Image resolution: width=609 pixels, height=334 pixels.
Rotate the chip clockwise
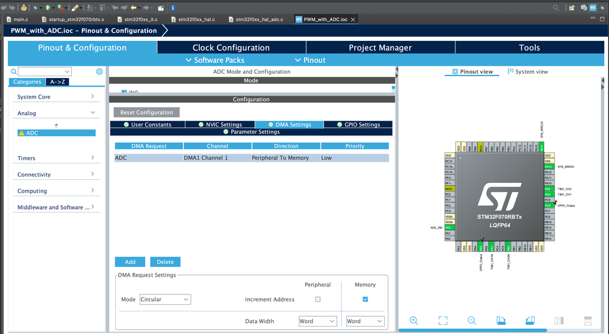501,321
